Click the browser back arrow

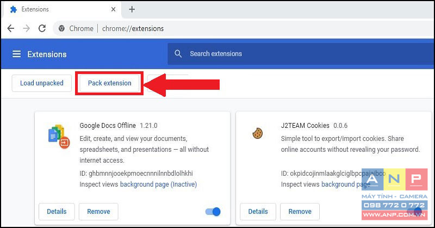pos(11,28)
